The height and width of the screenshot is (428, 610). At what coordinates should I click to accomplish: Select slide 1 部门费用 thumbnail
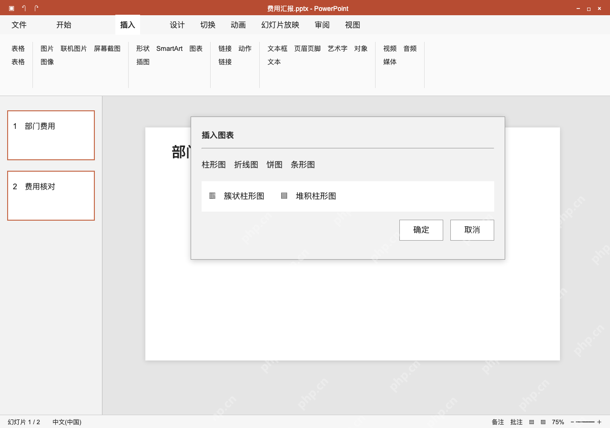tap(51, 136)
